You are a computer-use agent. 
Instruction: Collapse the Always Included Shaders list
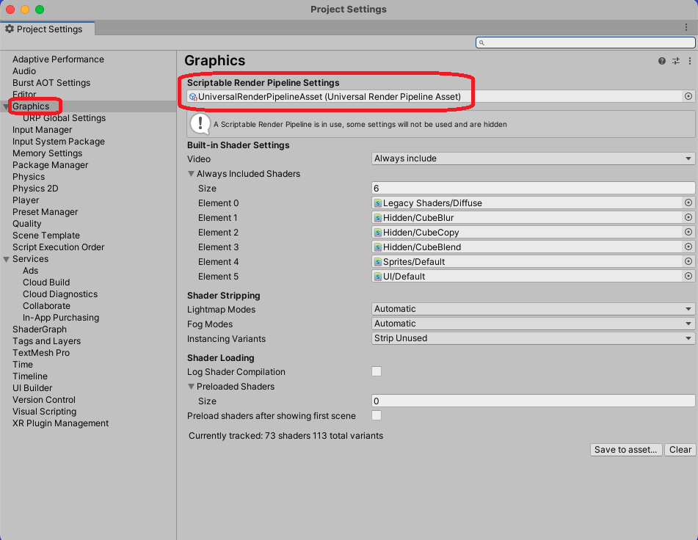(x=192, y=174)
